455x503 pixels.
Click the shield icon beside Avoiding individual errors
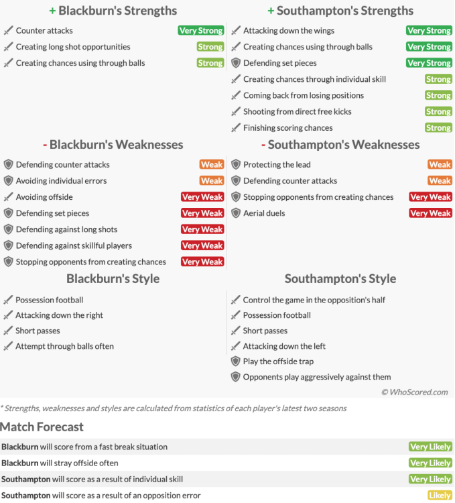[8, 181]
